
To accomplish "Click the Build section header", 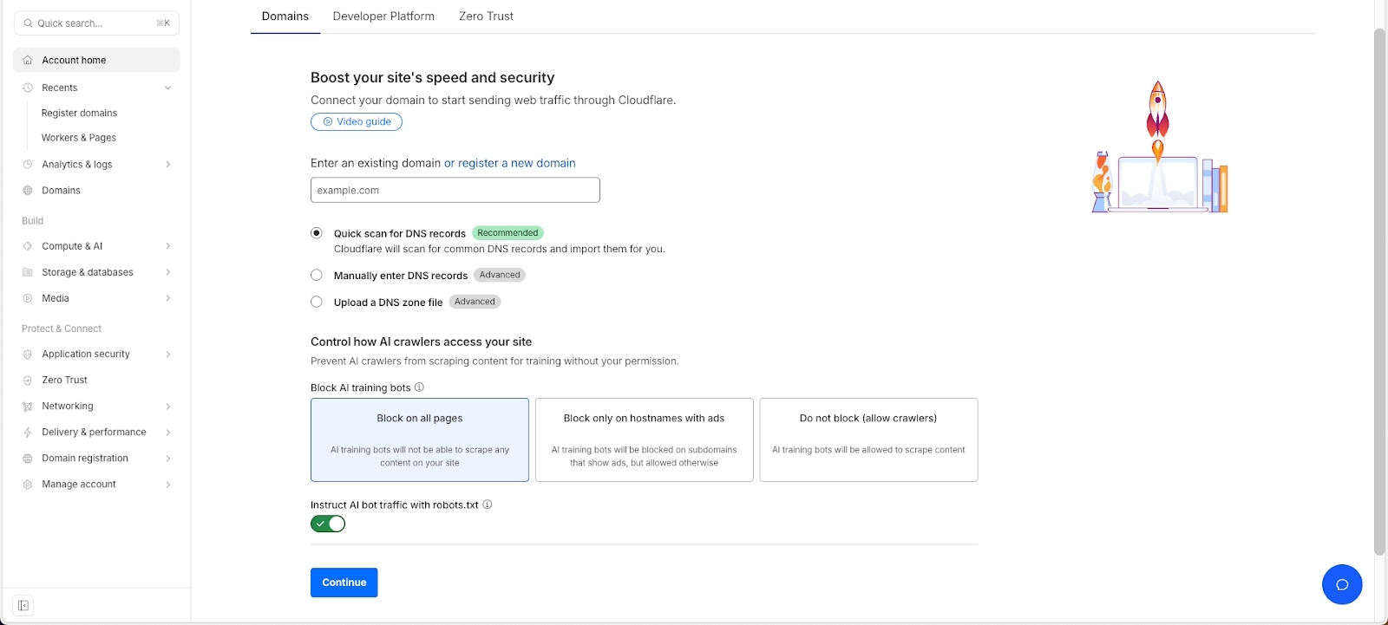I will [33, 221].
